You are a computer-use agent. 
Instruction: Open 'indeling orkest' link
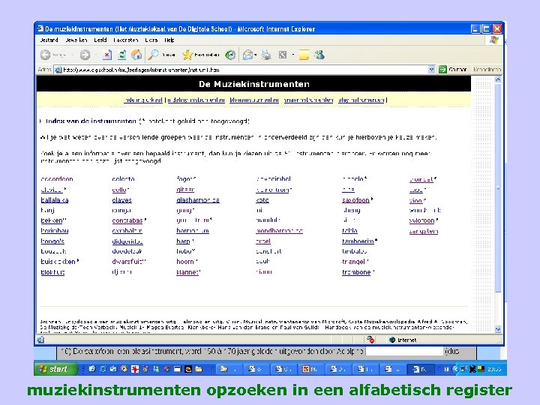[143, 100]
